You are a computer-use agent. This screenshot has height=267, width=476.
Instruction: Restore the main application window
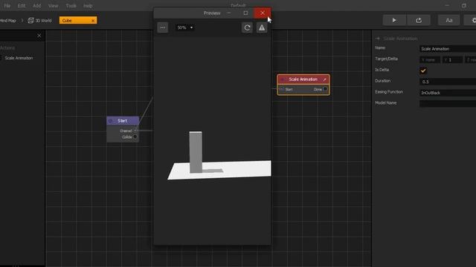tap(464, 5)
